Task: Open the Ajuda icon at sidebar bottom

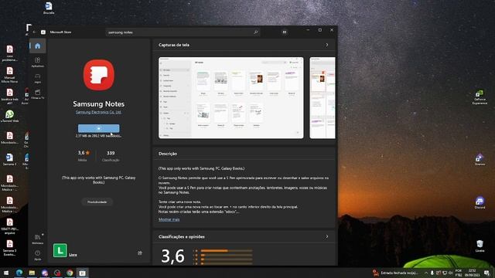Action: [x=38, y=255]
